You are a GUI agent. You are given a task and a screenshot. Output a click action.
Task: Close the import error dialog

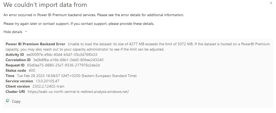point(271,3)
